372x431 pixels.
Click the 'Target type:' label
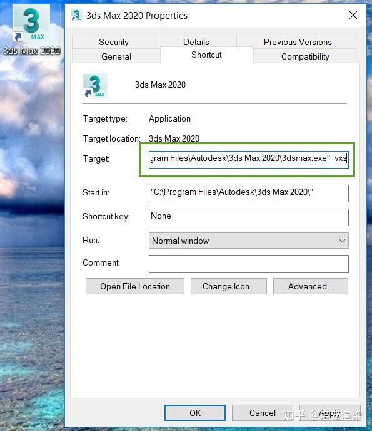click(x=105, y=119)
